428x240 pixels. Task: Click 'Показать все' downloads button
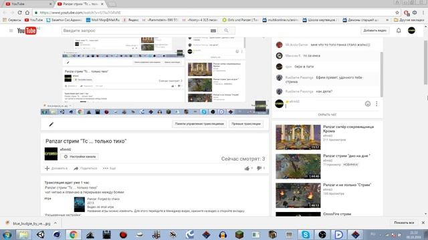(404, 223)
